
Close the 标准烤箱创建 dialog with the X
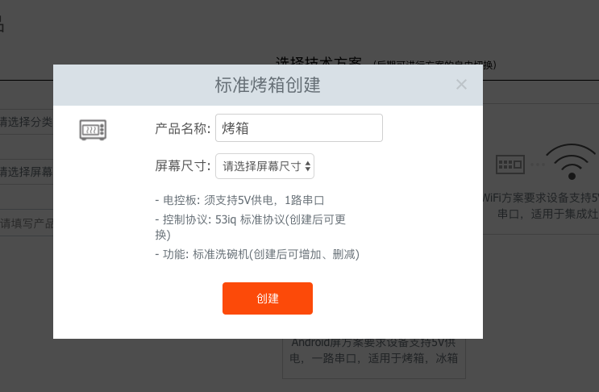[x=461, y=85]
